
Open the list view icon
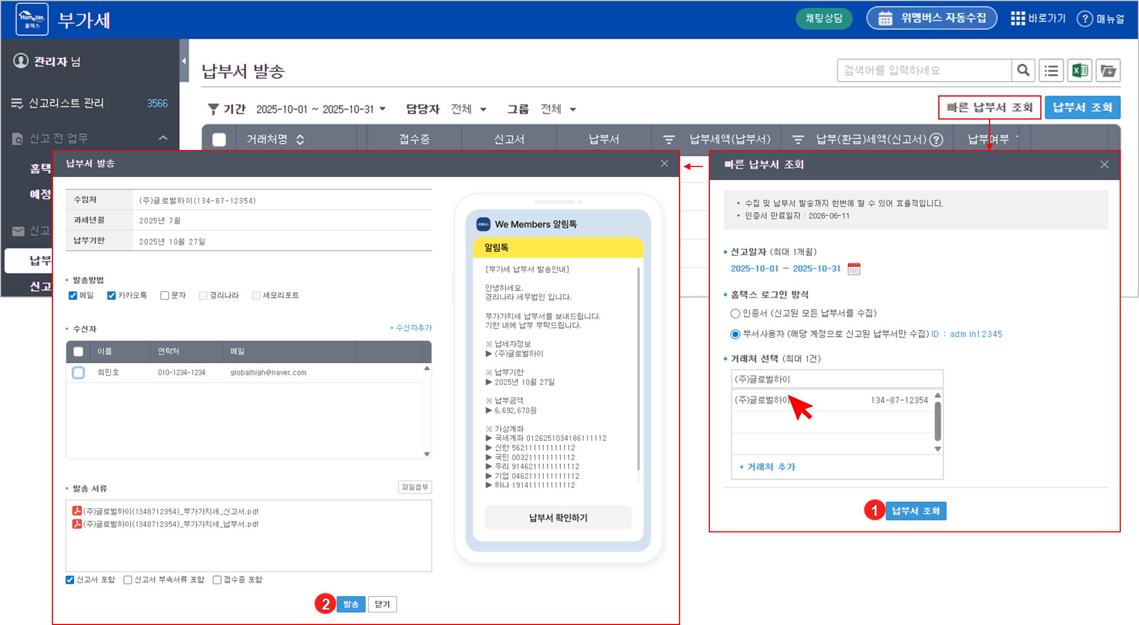[x=1051, y=71]
